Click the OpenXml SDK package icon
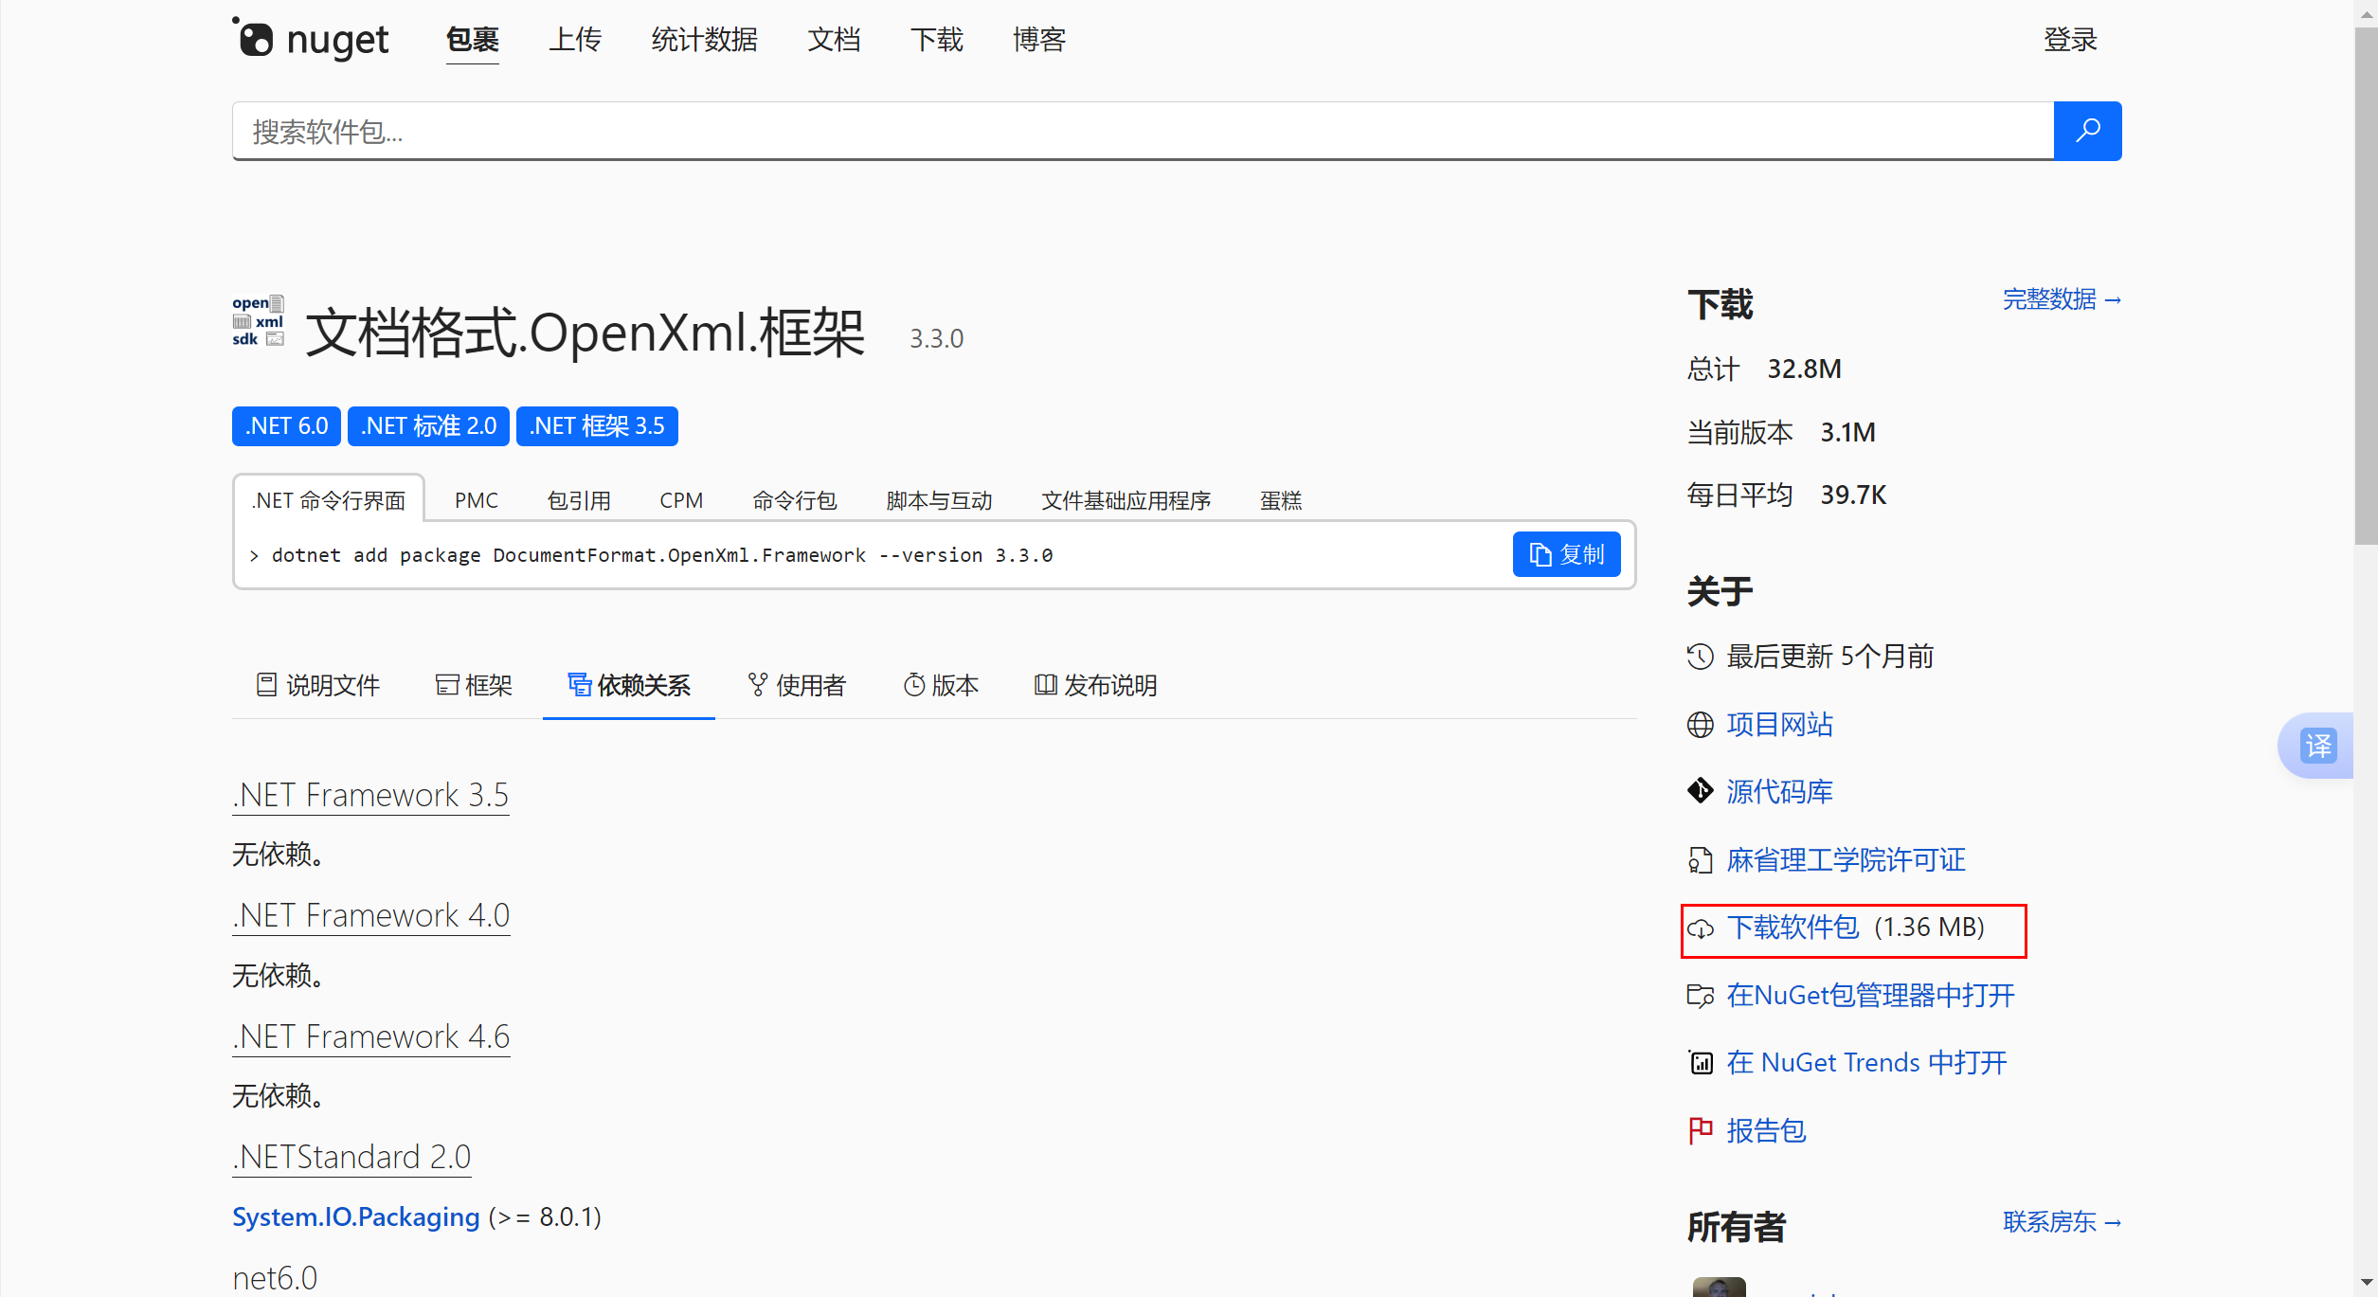 coord(259,321)
